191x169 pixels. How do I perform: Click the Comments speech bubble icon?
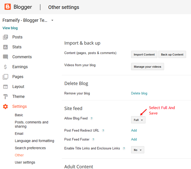6,57
